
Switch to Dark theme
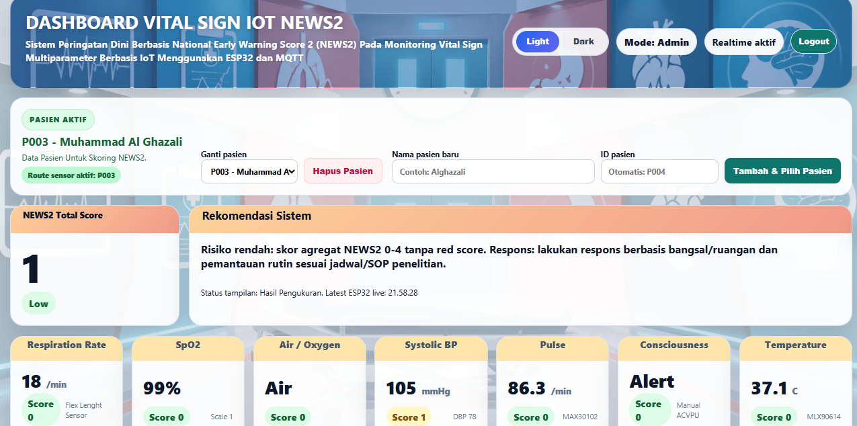583,42
